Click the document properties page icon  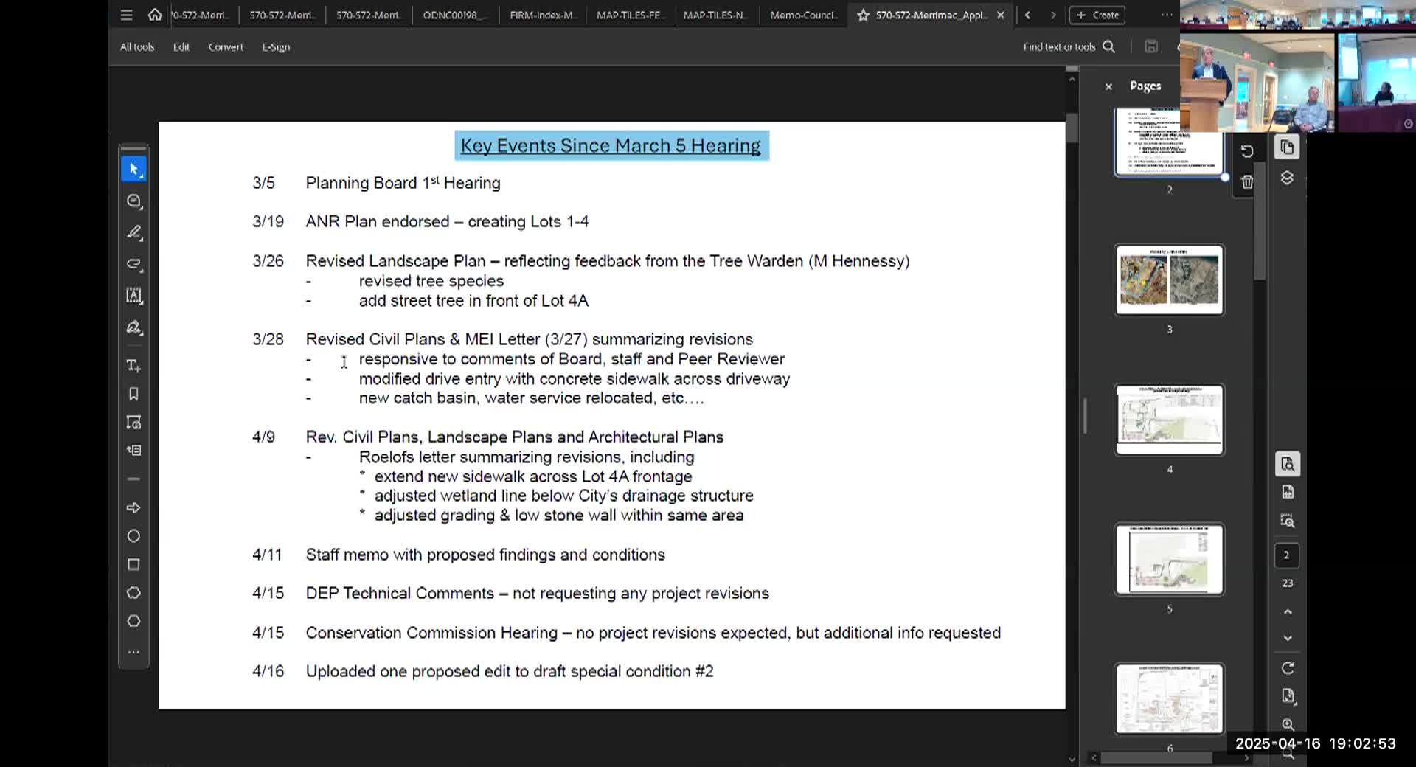coord(1287,696)
